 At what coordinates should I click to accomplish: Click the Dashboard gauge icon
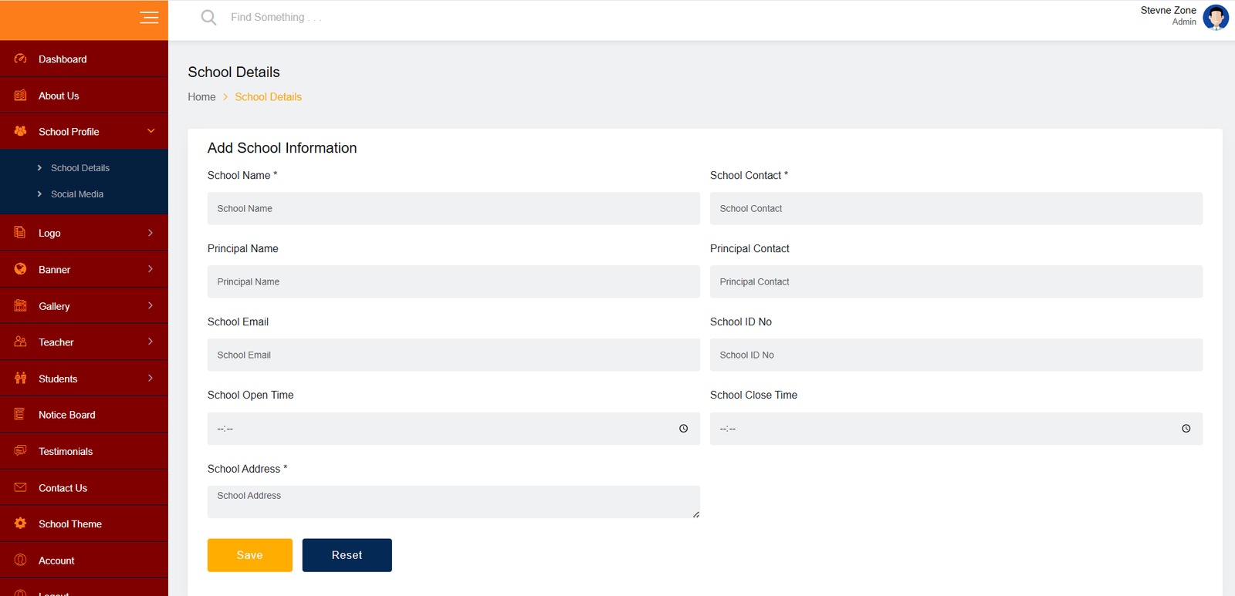tap(21, 59)
